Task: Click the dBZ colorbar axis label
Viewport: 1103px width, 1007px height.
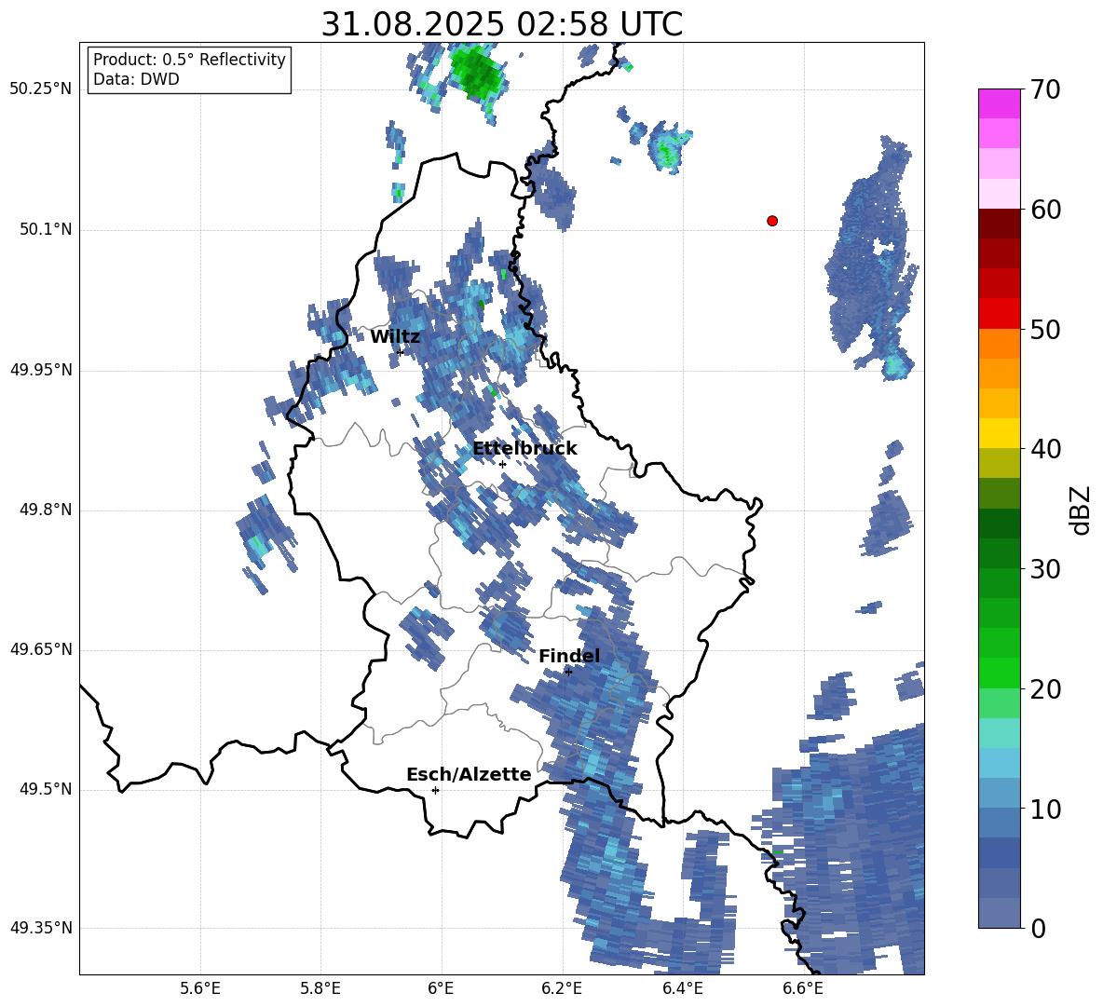Action: 1080,510
